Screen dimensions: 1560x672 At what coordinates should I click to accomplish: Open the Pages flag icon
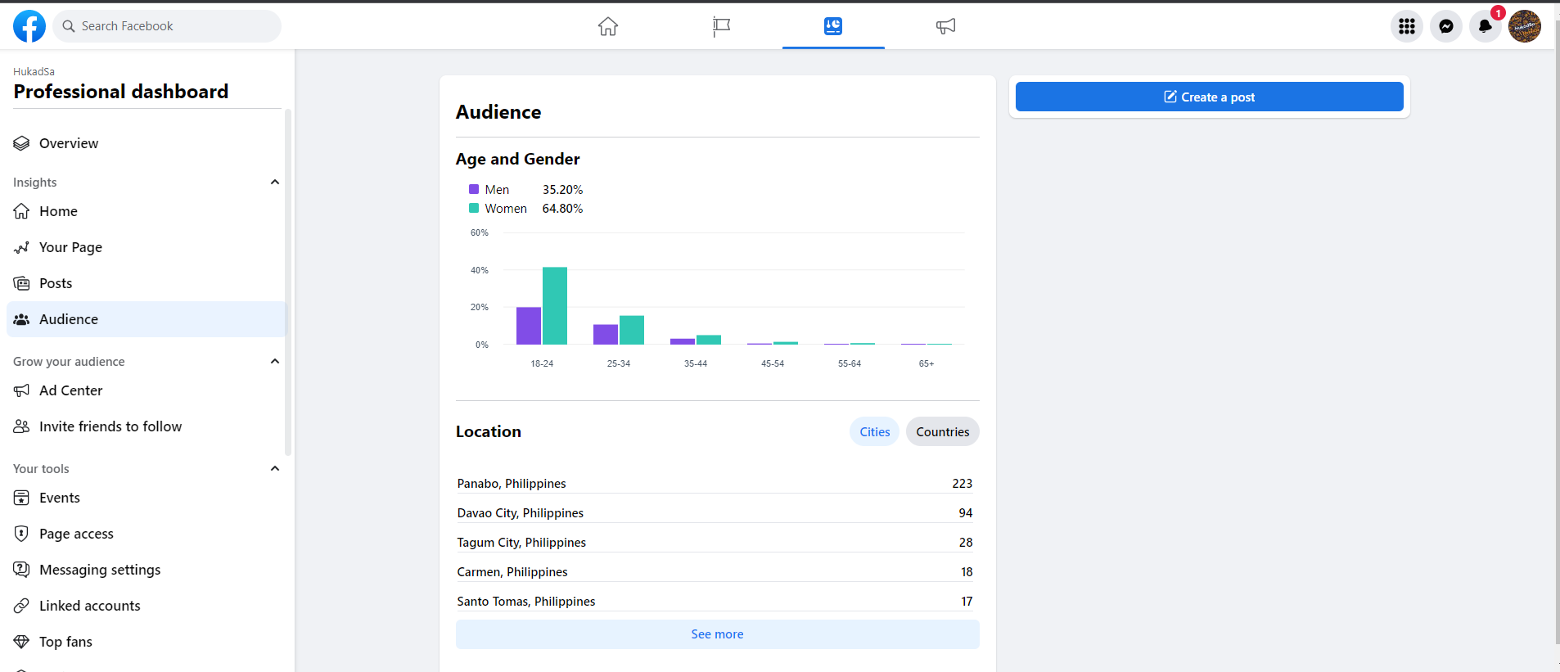720,26
